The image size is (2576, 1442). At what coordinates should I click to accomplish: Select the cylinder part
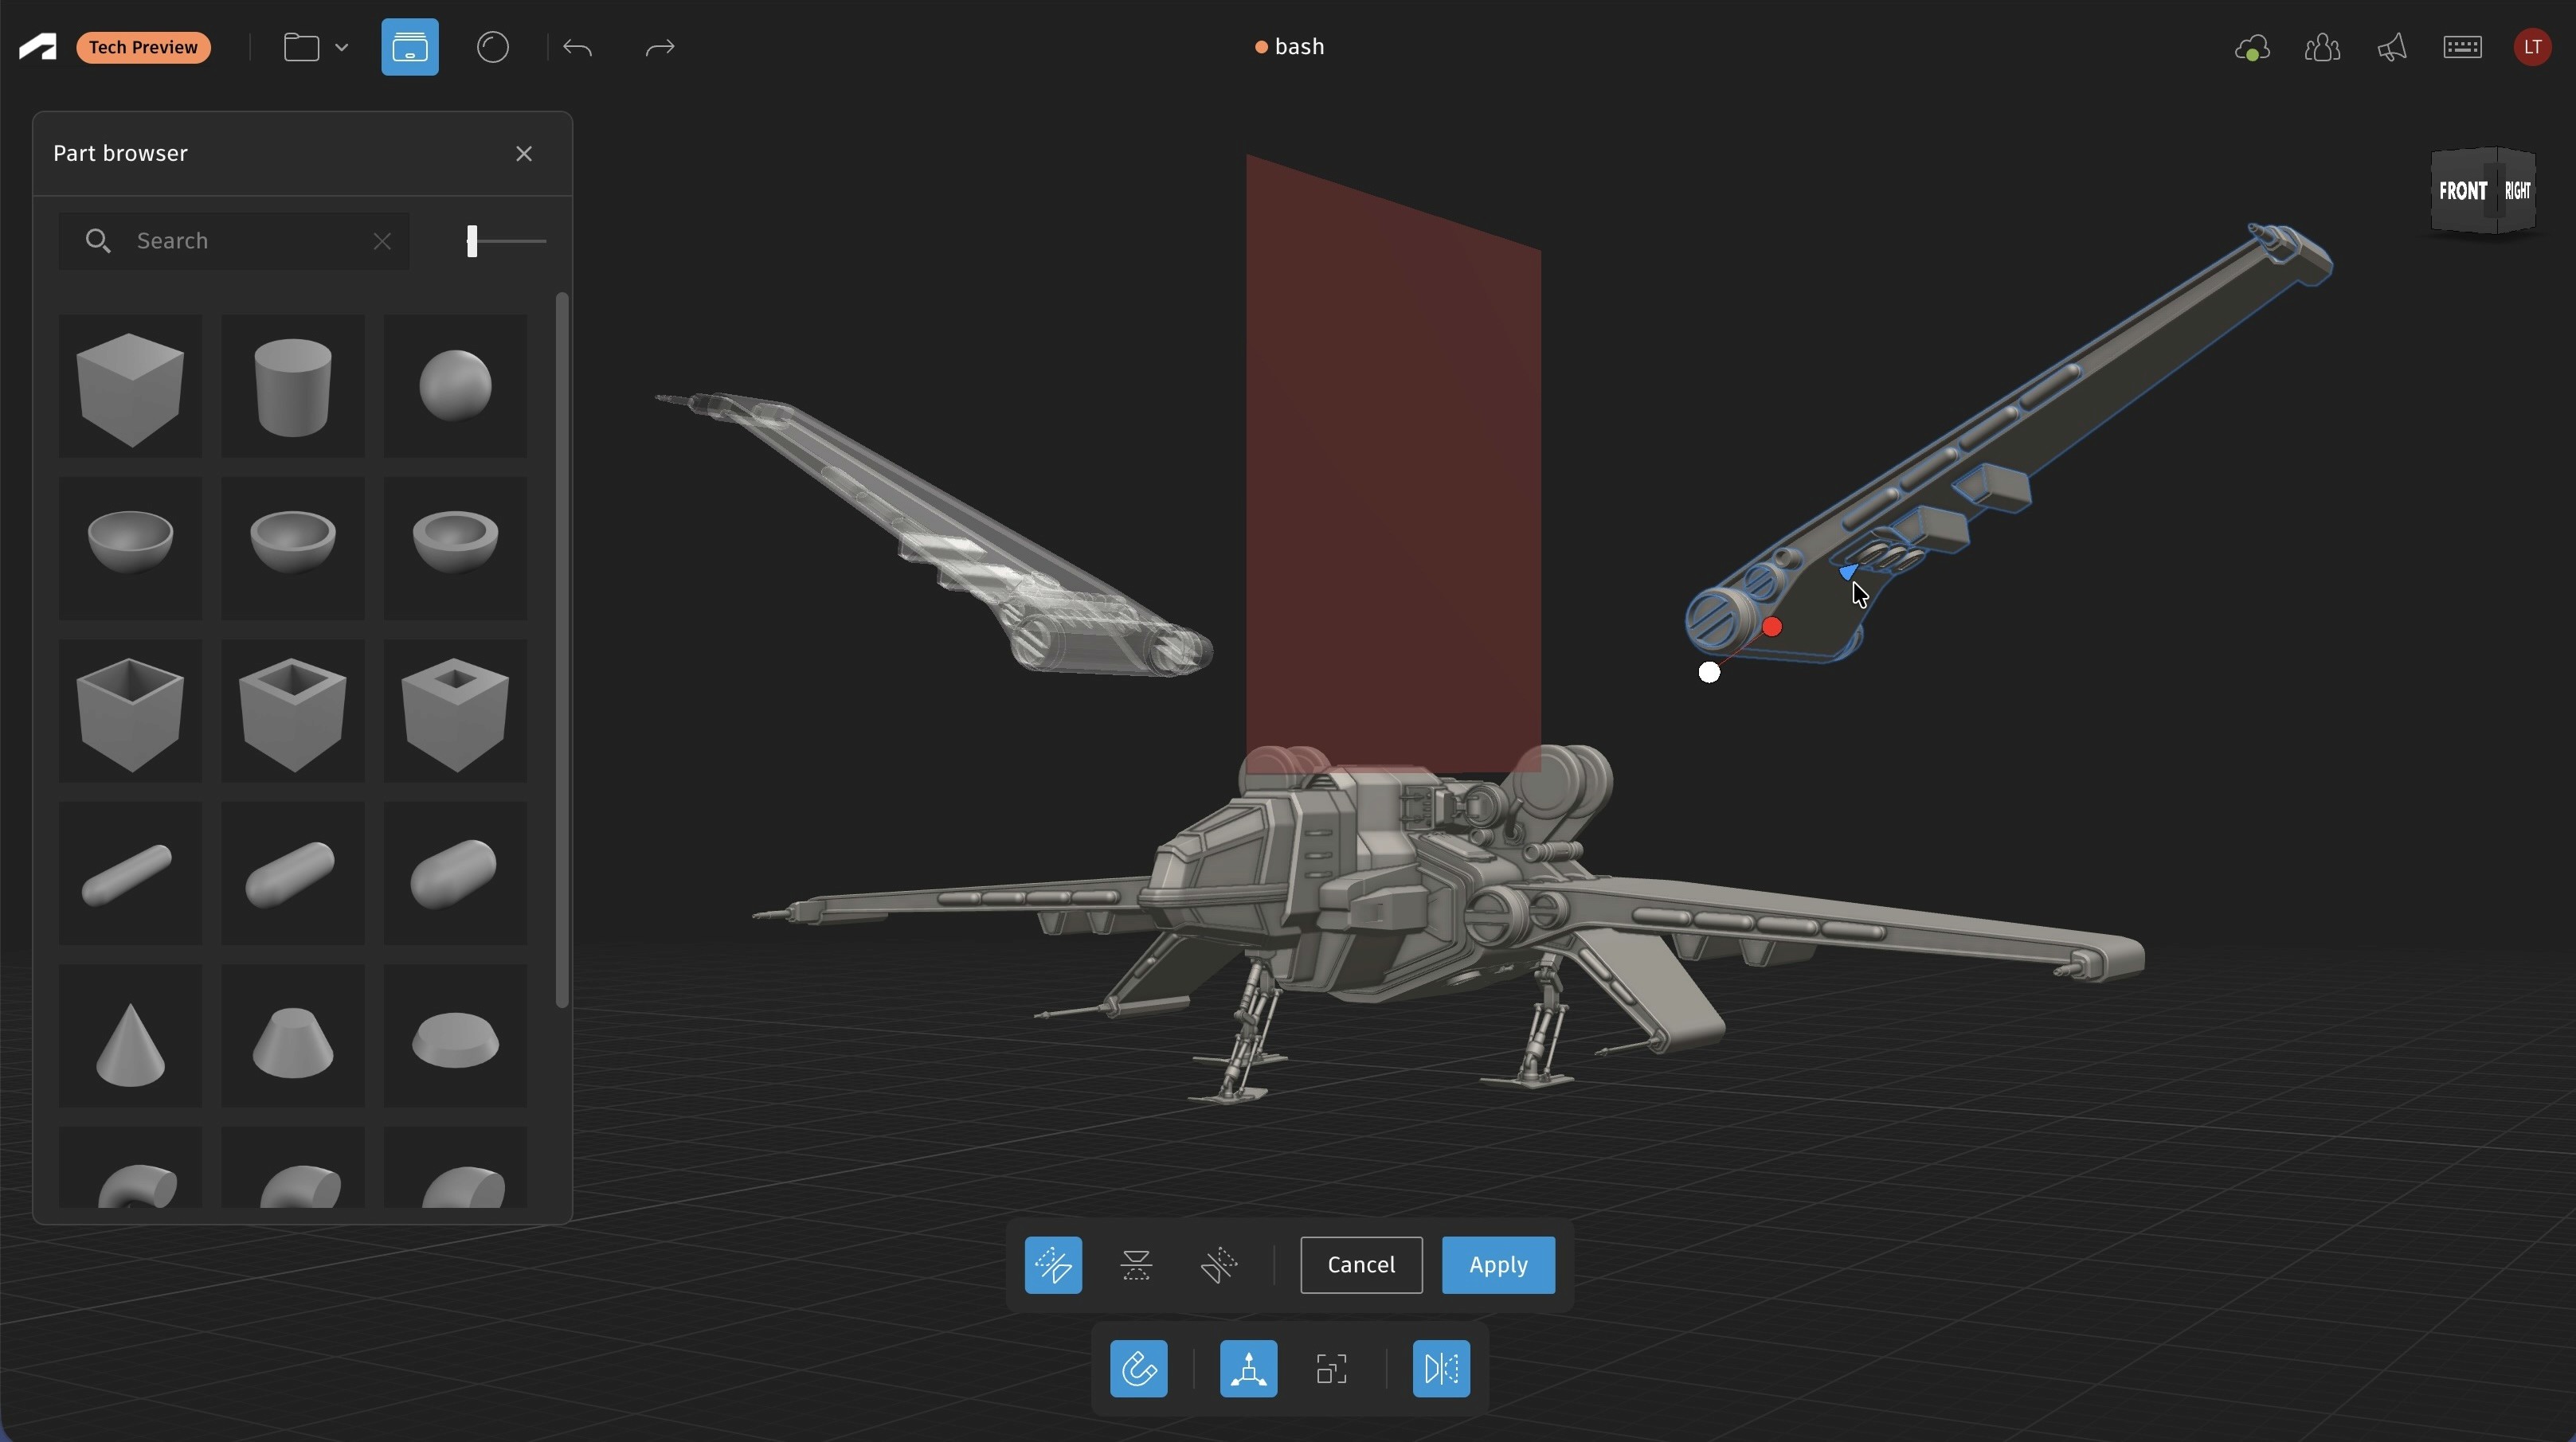(x=293, y=387)
